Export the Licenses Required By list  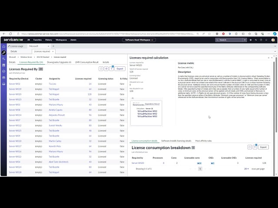tap(120, 68)
